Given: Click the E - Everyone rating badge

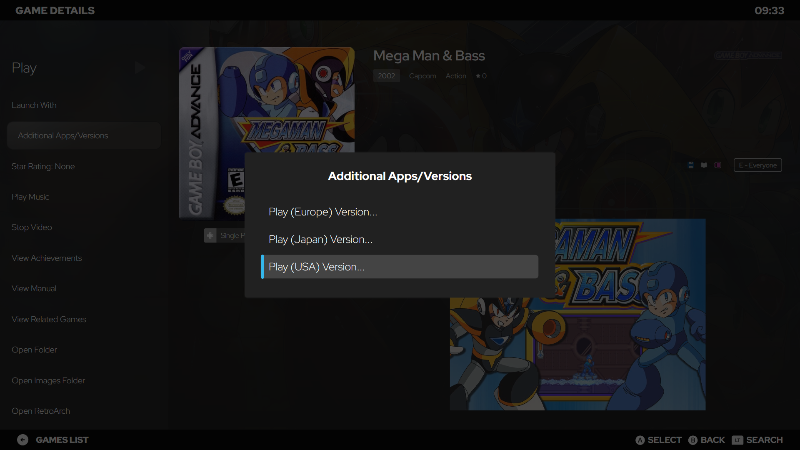Looking at the screenshot, I should [757, 165].
